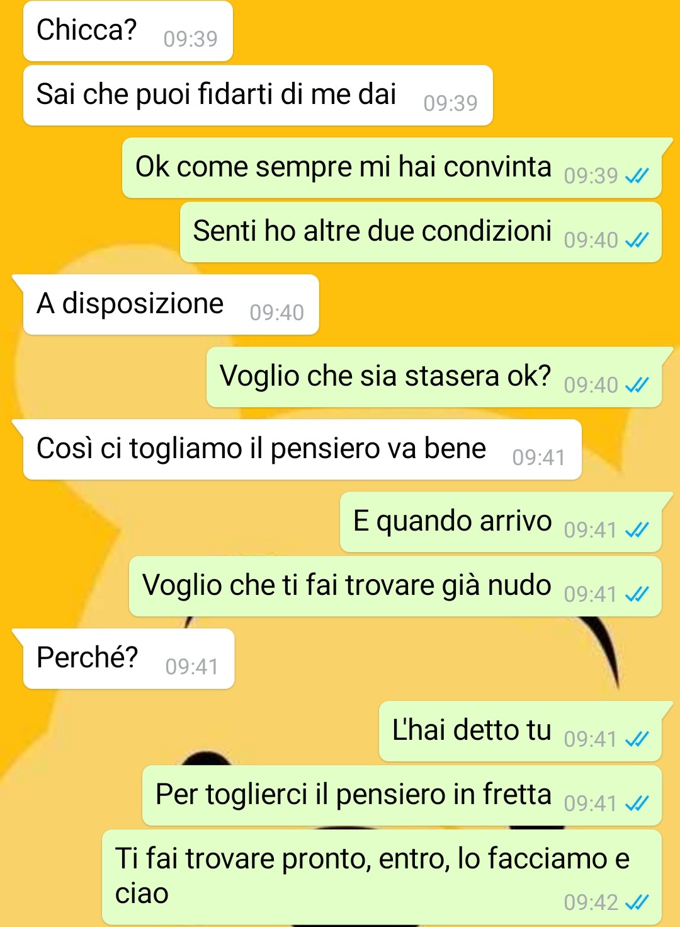Click blue ticks beside 'L'hai detto tu'
This screenshot has width=680, height=927.
coord(637,739)
